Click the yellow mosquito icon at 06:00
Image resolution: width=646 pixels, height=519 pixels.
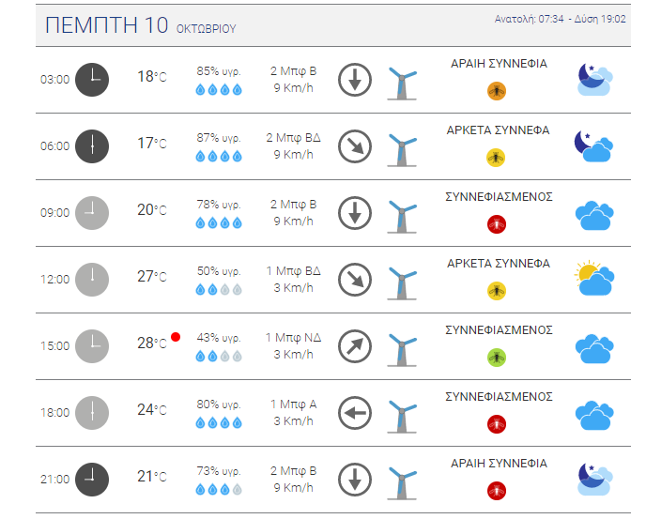(x=496, y=158)
